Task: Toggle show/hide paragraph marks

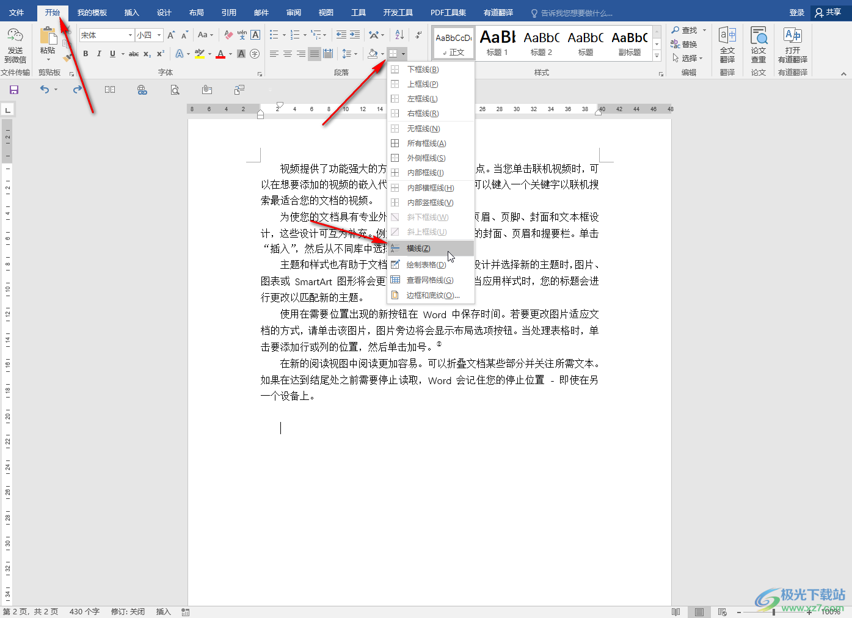Action: click(418, 35)
